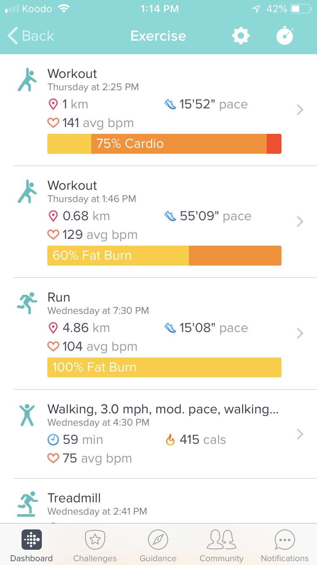Tap the 100% Fat Burn progress bar
Viewport: 317px width, 565px height.
pyautogui.click(x=164, y=367)
